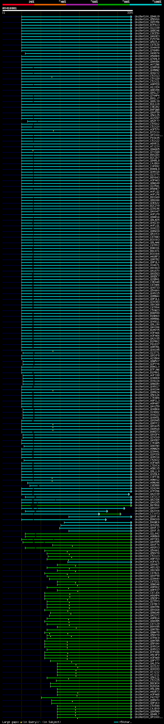Open hit UniRef100_Q5DVU0
Screen dimensions: 164x724
click(x=147, y=20)
